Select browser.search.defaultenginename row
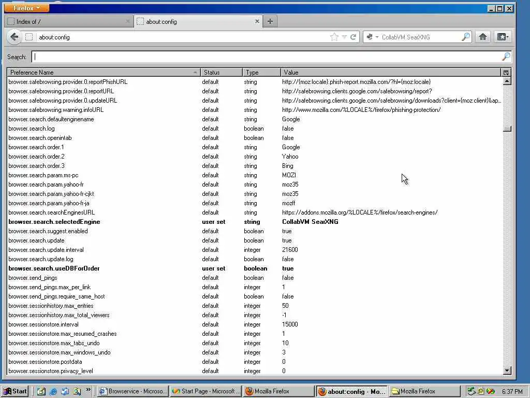The width and height of the screenshot is (530, 398). (x=255, y=119)
